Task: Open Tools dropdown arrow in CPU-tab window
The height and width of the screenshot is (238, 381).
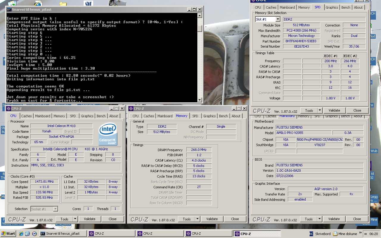Action: (75, 219)
